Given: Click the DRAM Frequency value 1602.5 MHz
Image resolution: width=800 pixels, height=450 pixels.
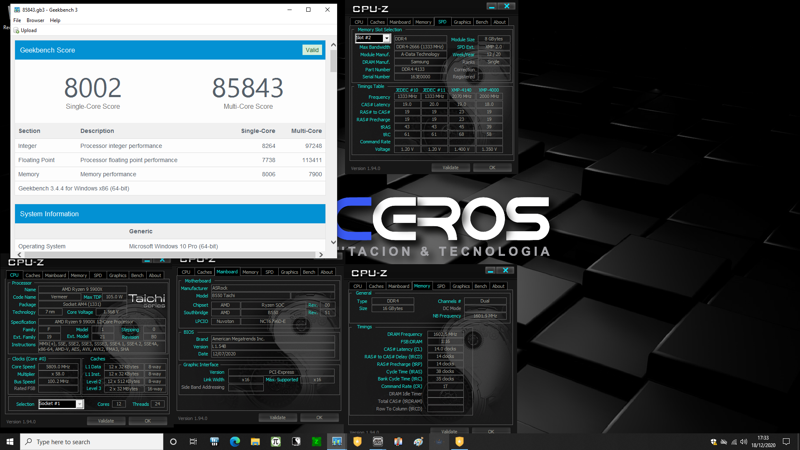Looking at the screenshot, I should [445, 334].
